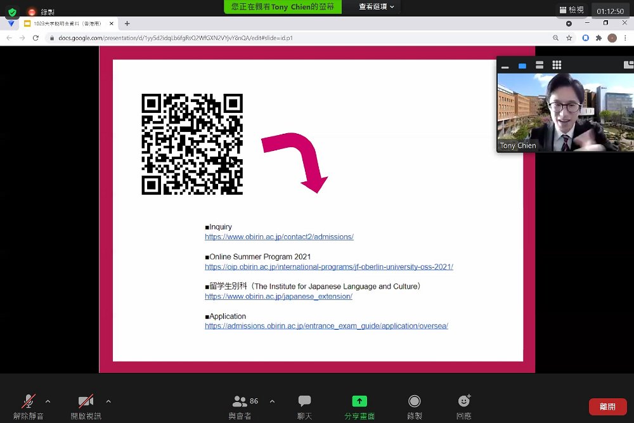The width and height of the screenshot is (634, 423).
Task: Click the red leave meeting button
Action: point(608,407)
